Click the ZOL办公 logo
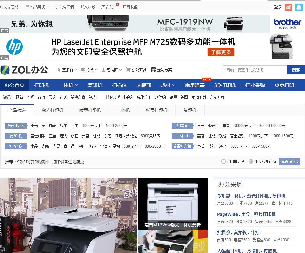305x253 pixels. point(24,70)
